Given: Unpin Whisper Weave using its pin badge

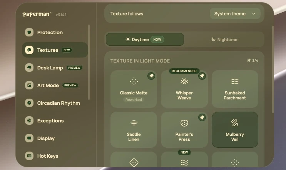Looking at the screenshot, I should [x=202, y=76].
